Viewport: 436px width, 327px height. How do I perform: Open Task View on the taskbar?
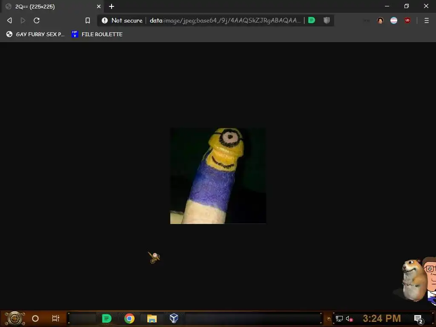tap(56, 318)
